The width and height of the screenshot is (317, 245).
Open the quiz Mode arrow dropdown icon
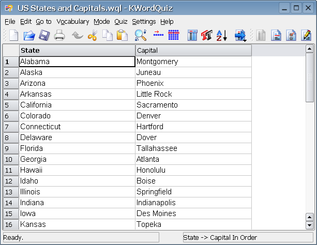[240, 36]
